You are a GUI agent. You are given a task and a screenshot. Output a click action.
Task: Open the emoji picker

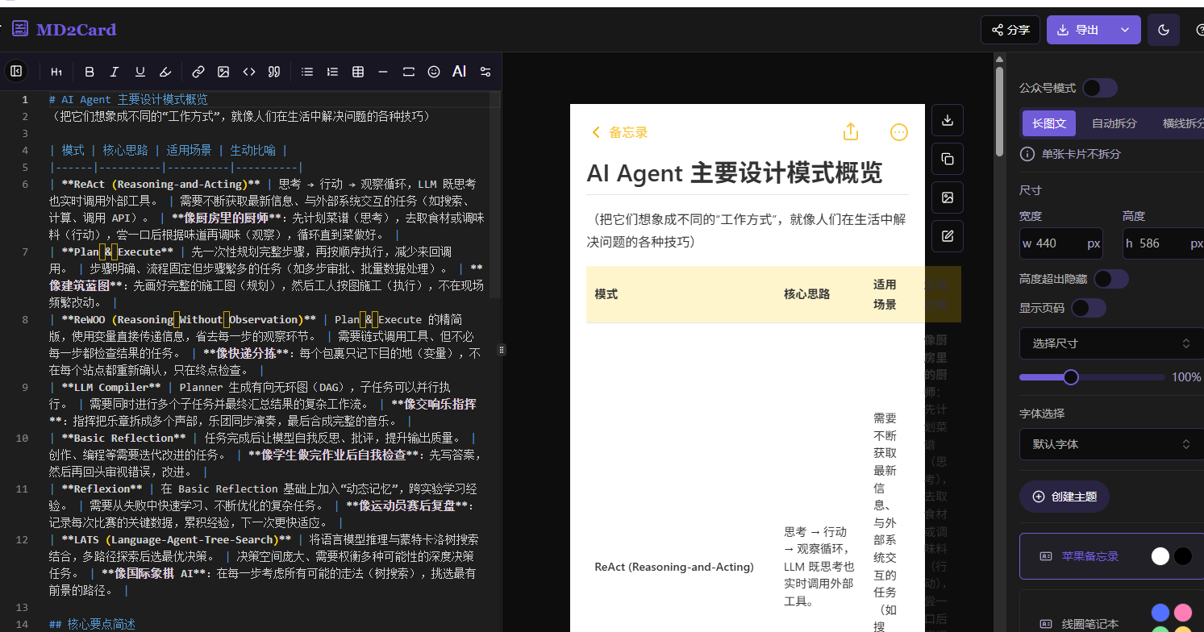434,72
